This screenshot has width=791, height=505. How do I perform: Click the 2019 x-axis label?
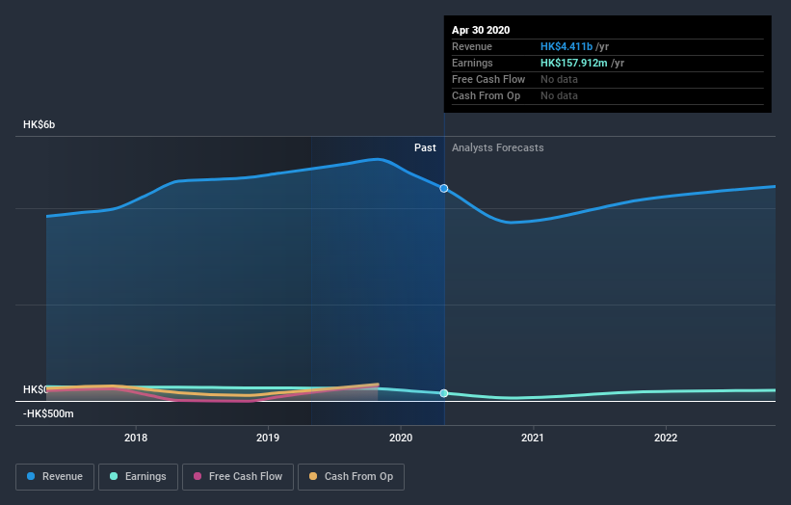point(268,438)
